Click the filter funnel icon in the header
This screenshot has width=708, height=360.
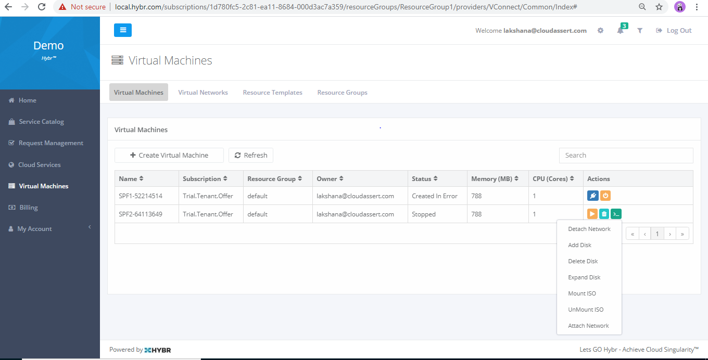pyautogui.click(x=640, y=30)
